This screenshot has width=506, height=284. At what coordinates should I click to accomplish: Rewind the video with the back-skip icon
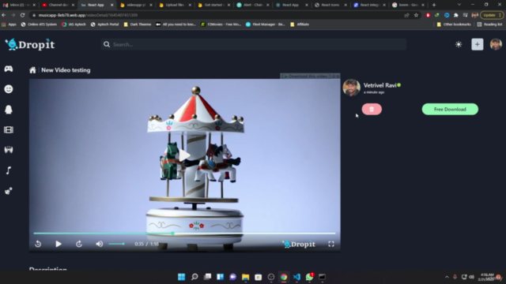tap(38, 244)
